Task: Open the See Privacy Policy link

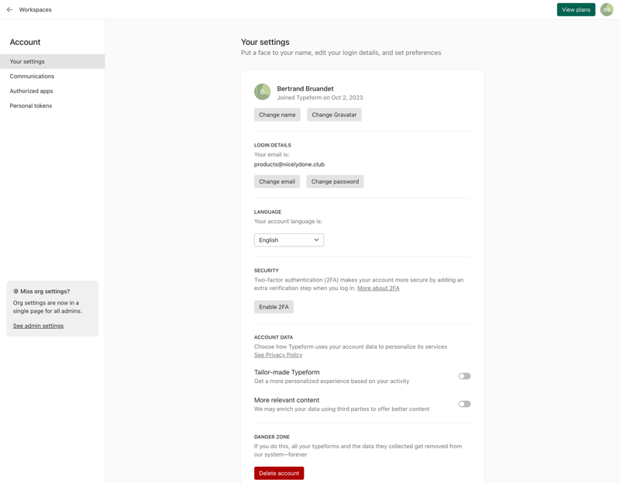Action: point(278,354)
